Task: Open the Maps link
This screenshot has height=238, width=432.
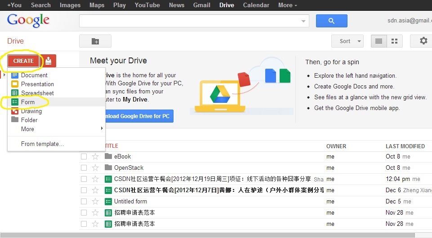Action: pos(97,5)
